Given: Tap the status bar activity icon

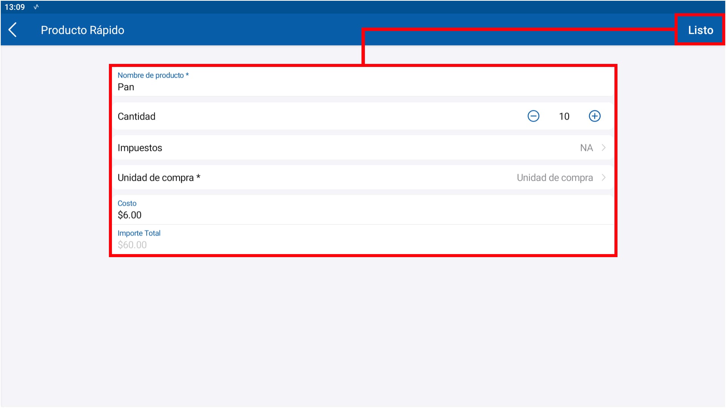Looking at the screenshot, I should coord(36,7).
